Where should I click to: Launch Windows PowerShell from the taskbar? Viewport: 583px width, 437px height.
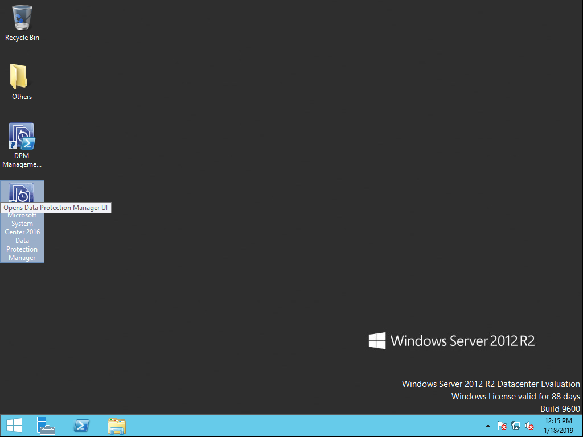pyautogui.click(x=81, y=425)
